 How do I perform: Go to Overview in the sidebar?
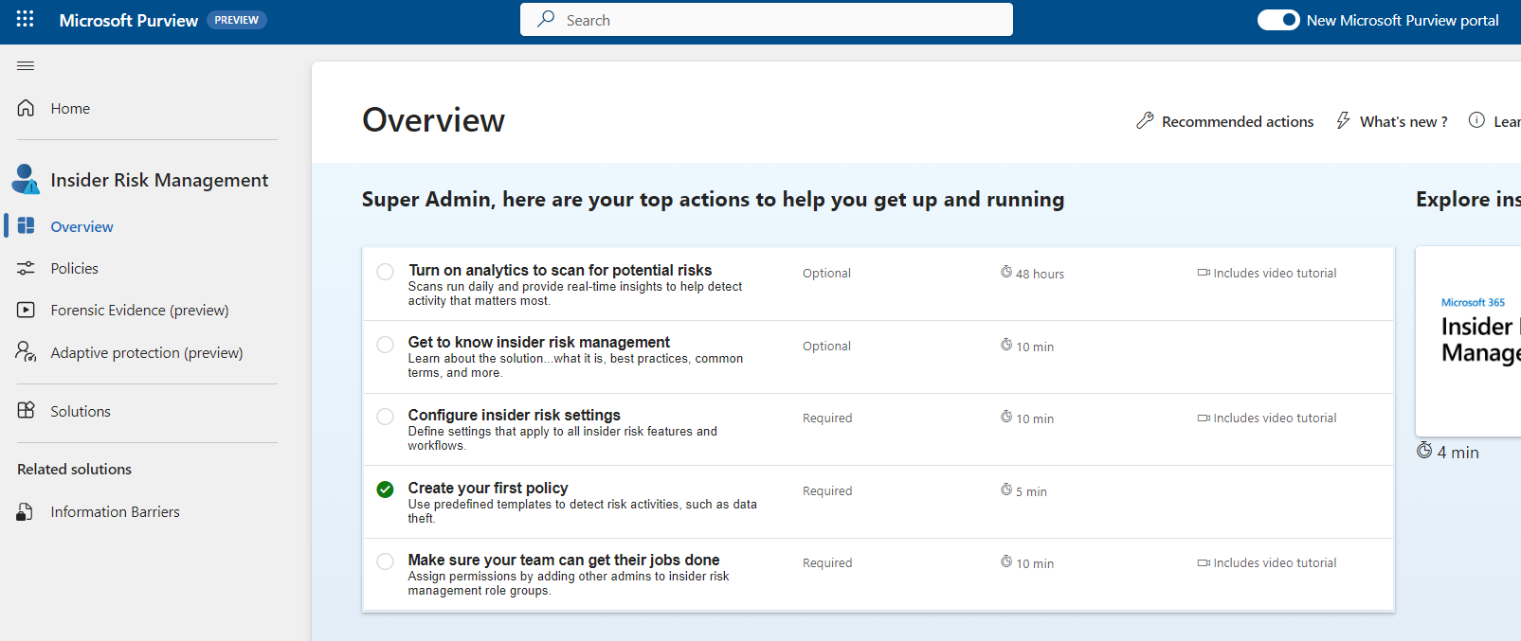point(81,227)
